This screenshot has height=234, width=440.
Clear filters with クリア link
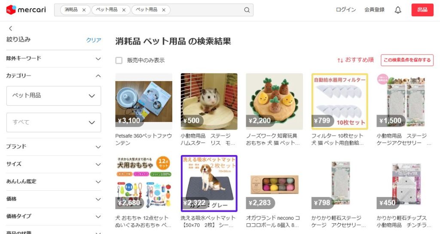93,40
